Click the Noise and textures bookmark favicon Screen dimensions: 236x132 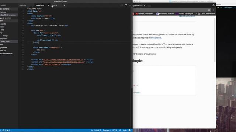tap(157, 14)
